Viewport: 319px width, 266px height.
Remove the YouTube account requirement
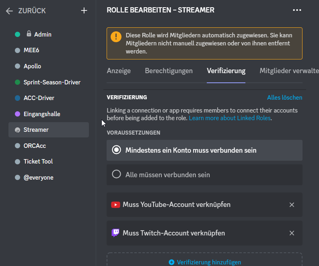[x=292, y=205]
